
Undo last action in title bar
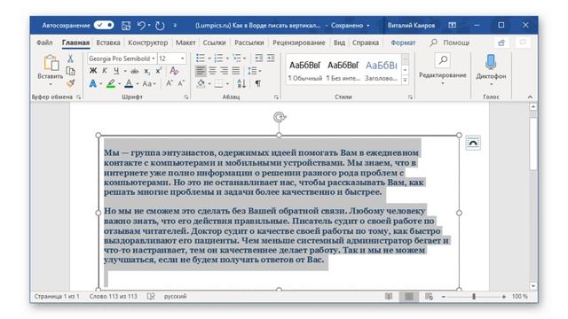tap(141, 26)
